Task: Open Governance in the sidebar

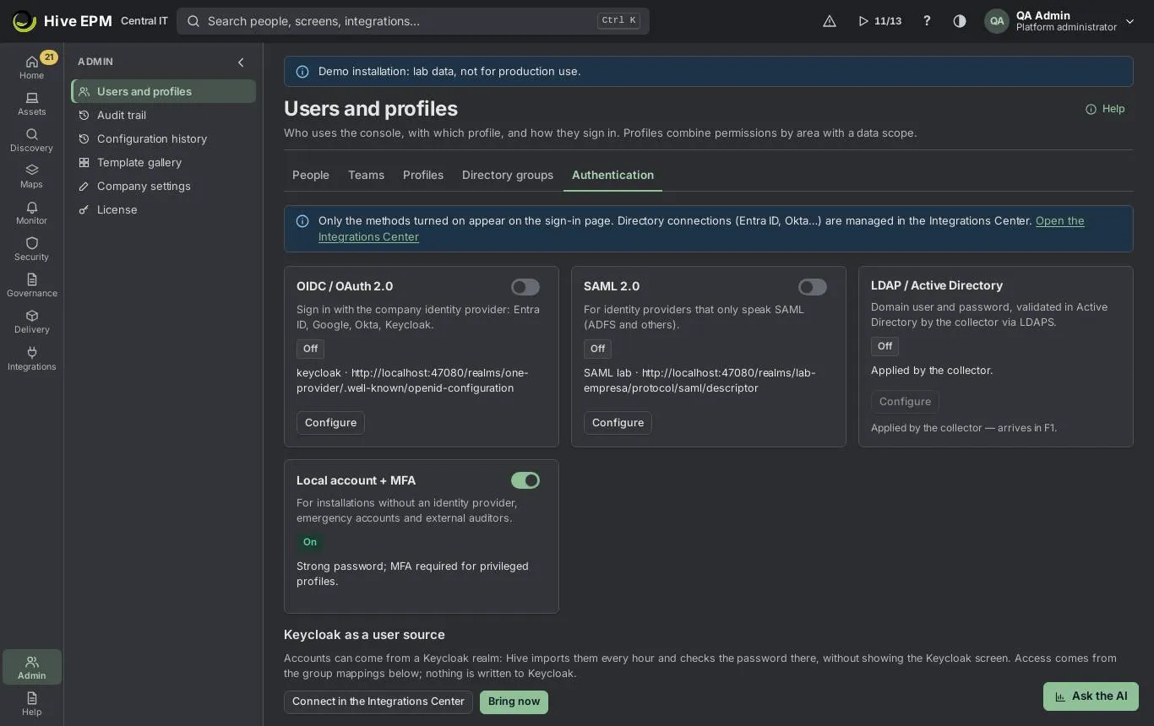Action: 31,285
